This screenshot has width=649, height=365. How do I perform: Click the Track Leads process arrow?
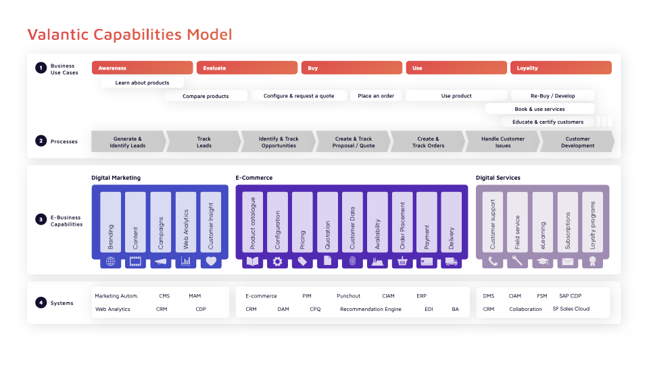(x=203, y=142)
